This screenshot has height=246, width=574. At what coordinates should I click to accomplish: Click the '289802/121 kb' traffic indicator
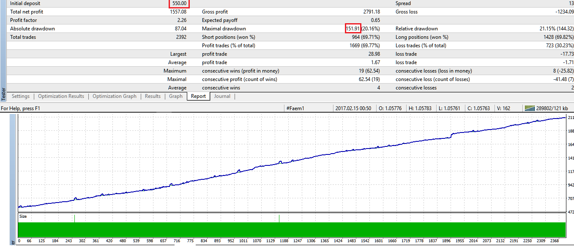(552, 108)
